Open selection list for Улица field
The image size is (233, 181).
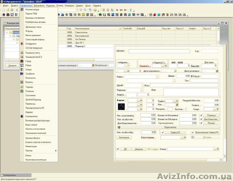pyautogui.click(x=214, y=149)
